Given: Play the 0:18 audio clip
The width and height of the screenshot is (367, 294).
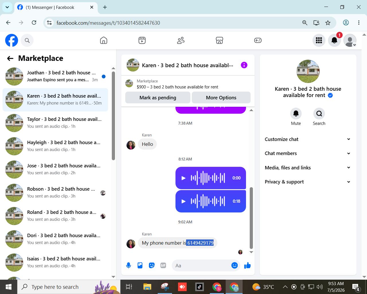Looking at the screenshot, I should (x=183, y=201).
